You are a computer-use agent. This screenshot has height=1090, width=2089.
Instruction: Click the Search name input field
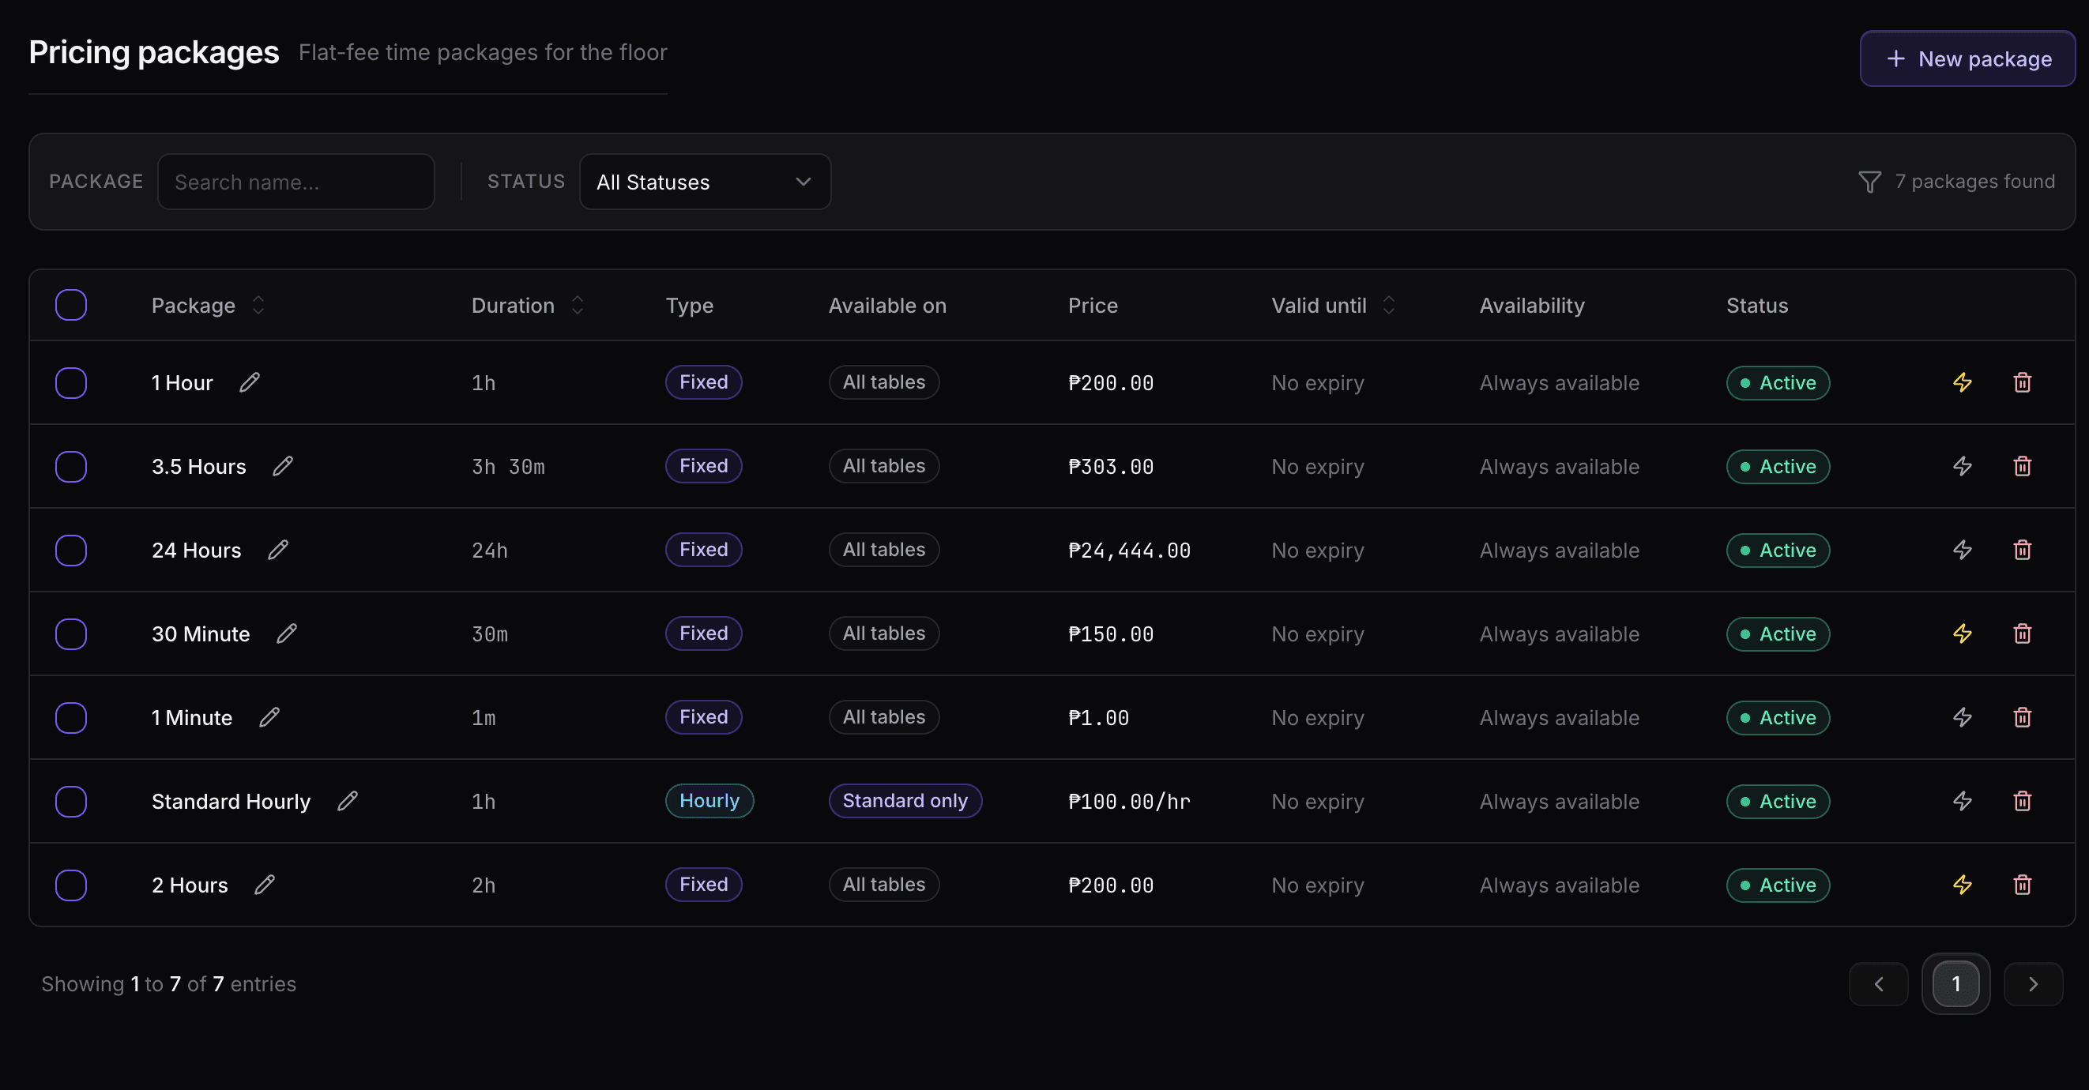pyautogui.click(x=296, y=182)
